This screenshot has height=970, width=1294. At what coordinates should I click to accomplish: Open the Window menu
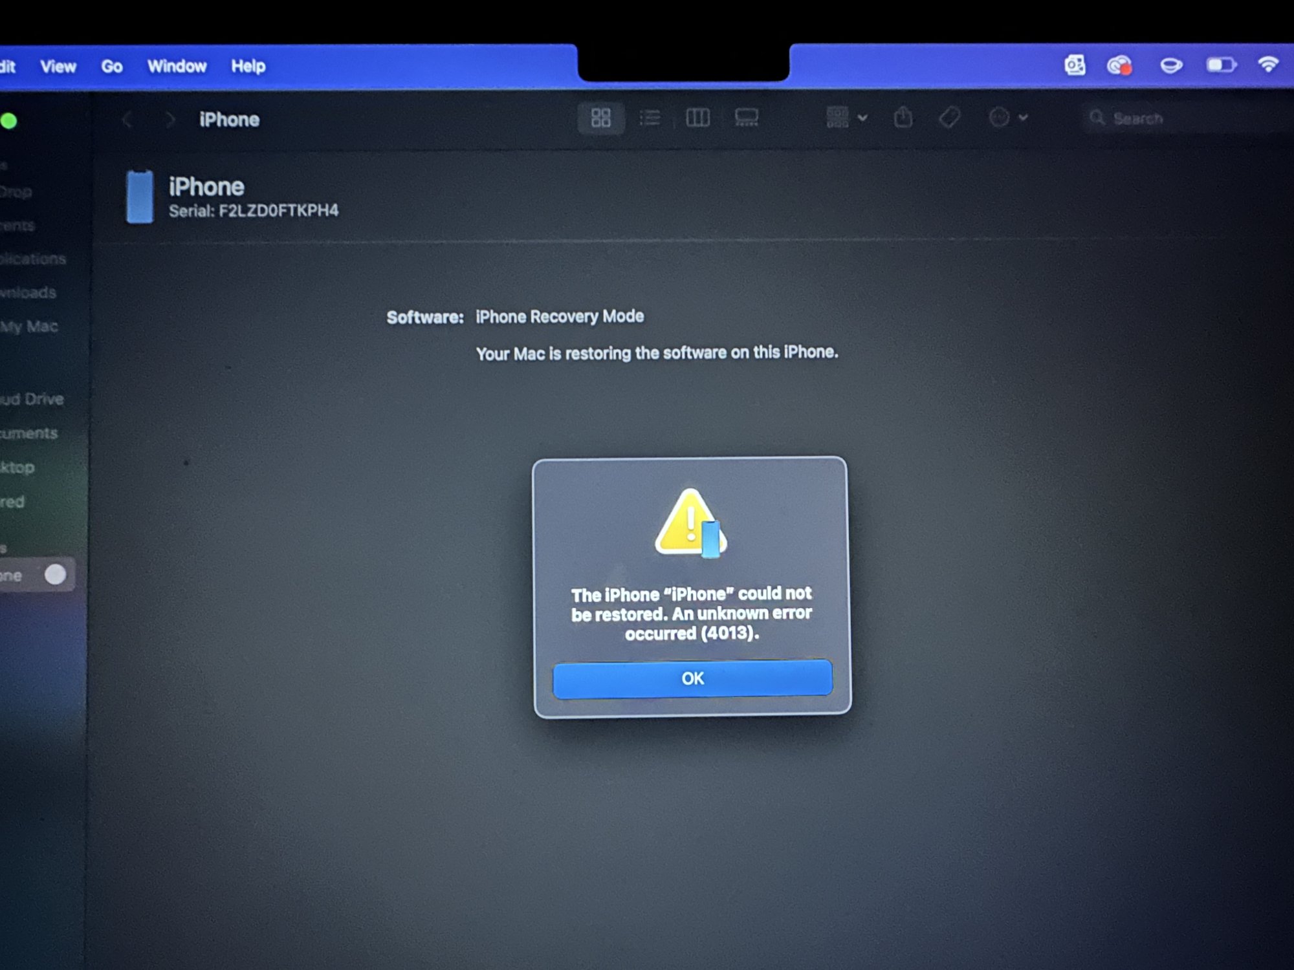[x=177, y=67]
